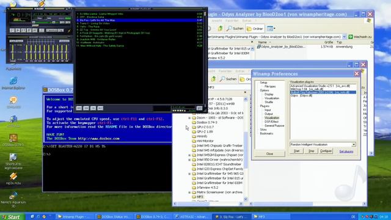Select Advanced Visualization Studio plugin
The width and height of the screenshot is (391, 220).
323,86
